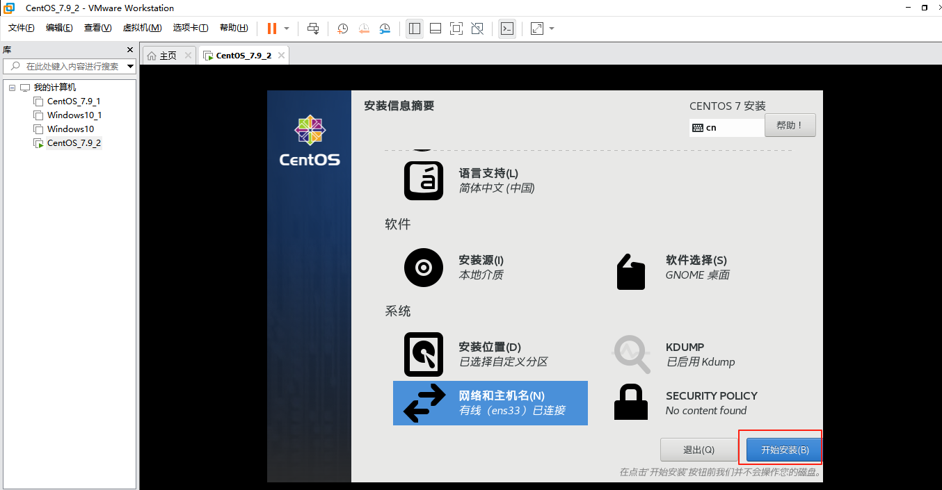The image size is (942, 490).
Task: Click the 帮助! button in installer
Action: click(x=790, y=125)
